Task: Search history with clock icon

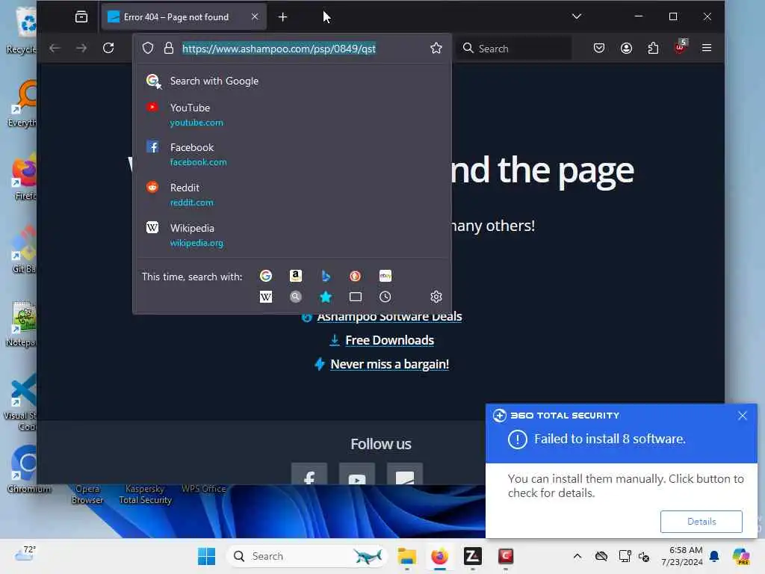Action: 385,297
